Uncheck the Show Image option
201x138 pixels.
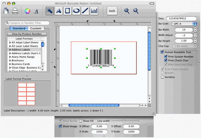click(x=60, y=126)
